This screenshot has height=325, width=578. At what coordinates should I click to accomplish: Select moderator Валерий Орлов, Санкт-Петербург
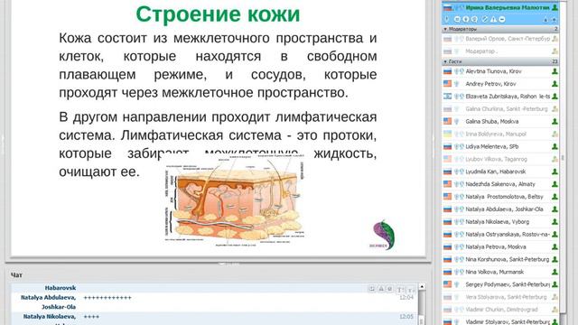(x=500, y=39)
